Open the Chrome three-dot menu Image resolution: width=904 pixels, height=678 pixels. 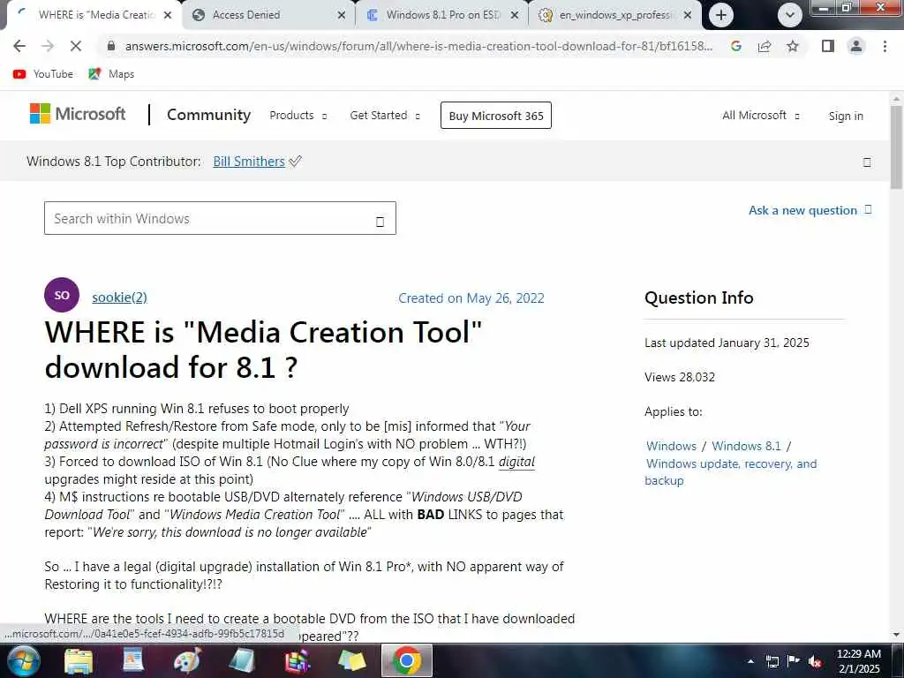885,46
